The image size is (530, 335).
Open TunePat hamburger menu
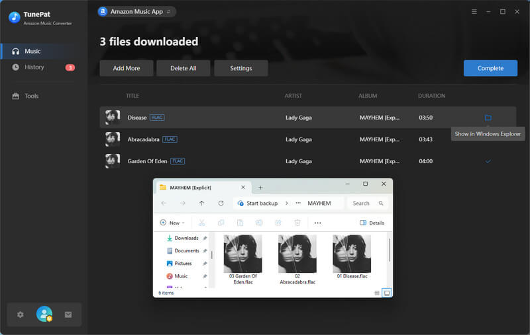[x=474, y=12]
